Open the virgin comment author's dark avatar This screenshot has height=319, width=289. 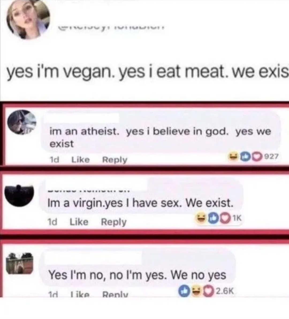coord(19,196)
